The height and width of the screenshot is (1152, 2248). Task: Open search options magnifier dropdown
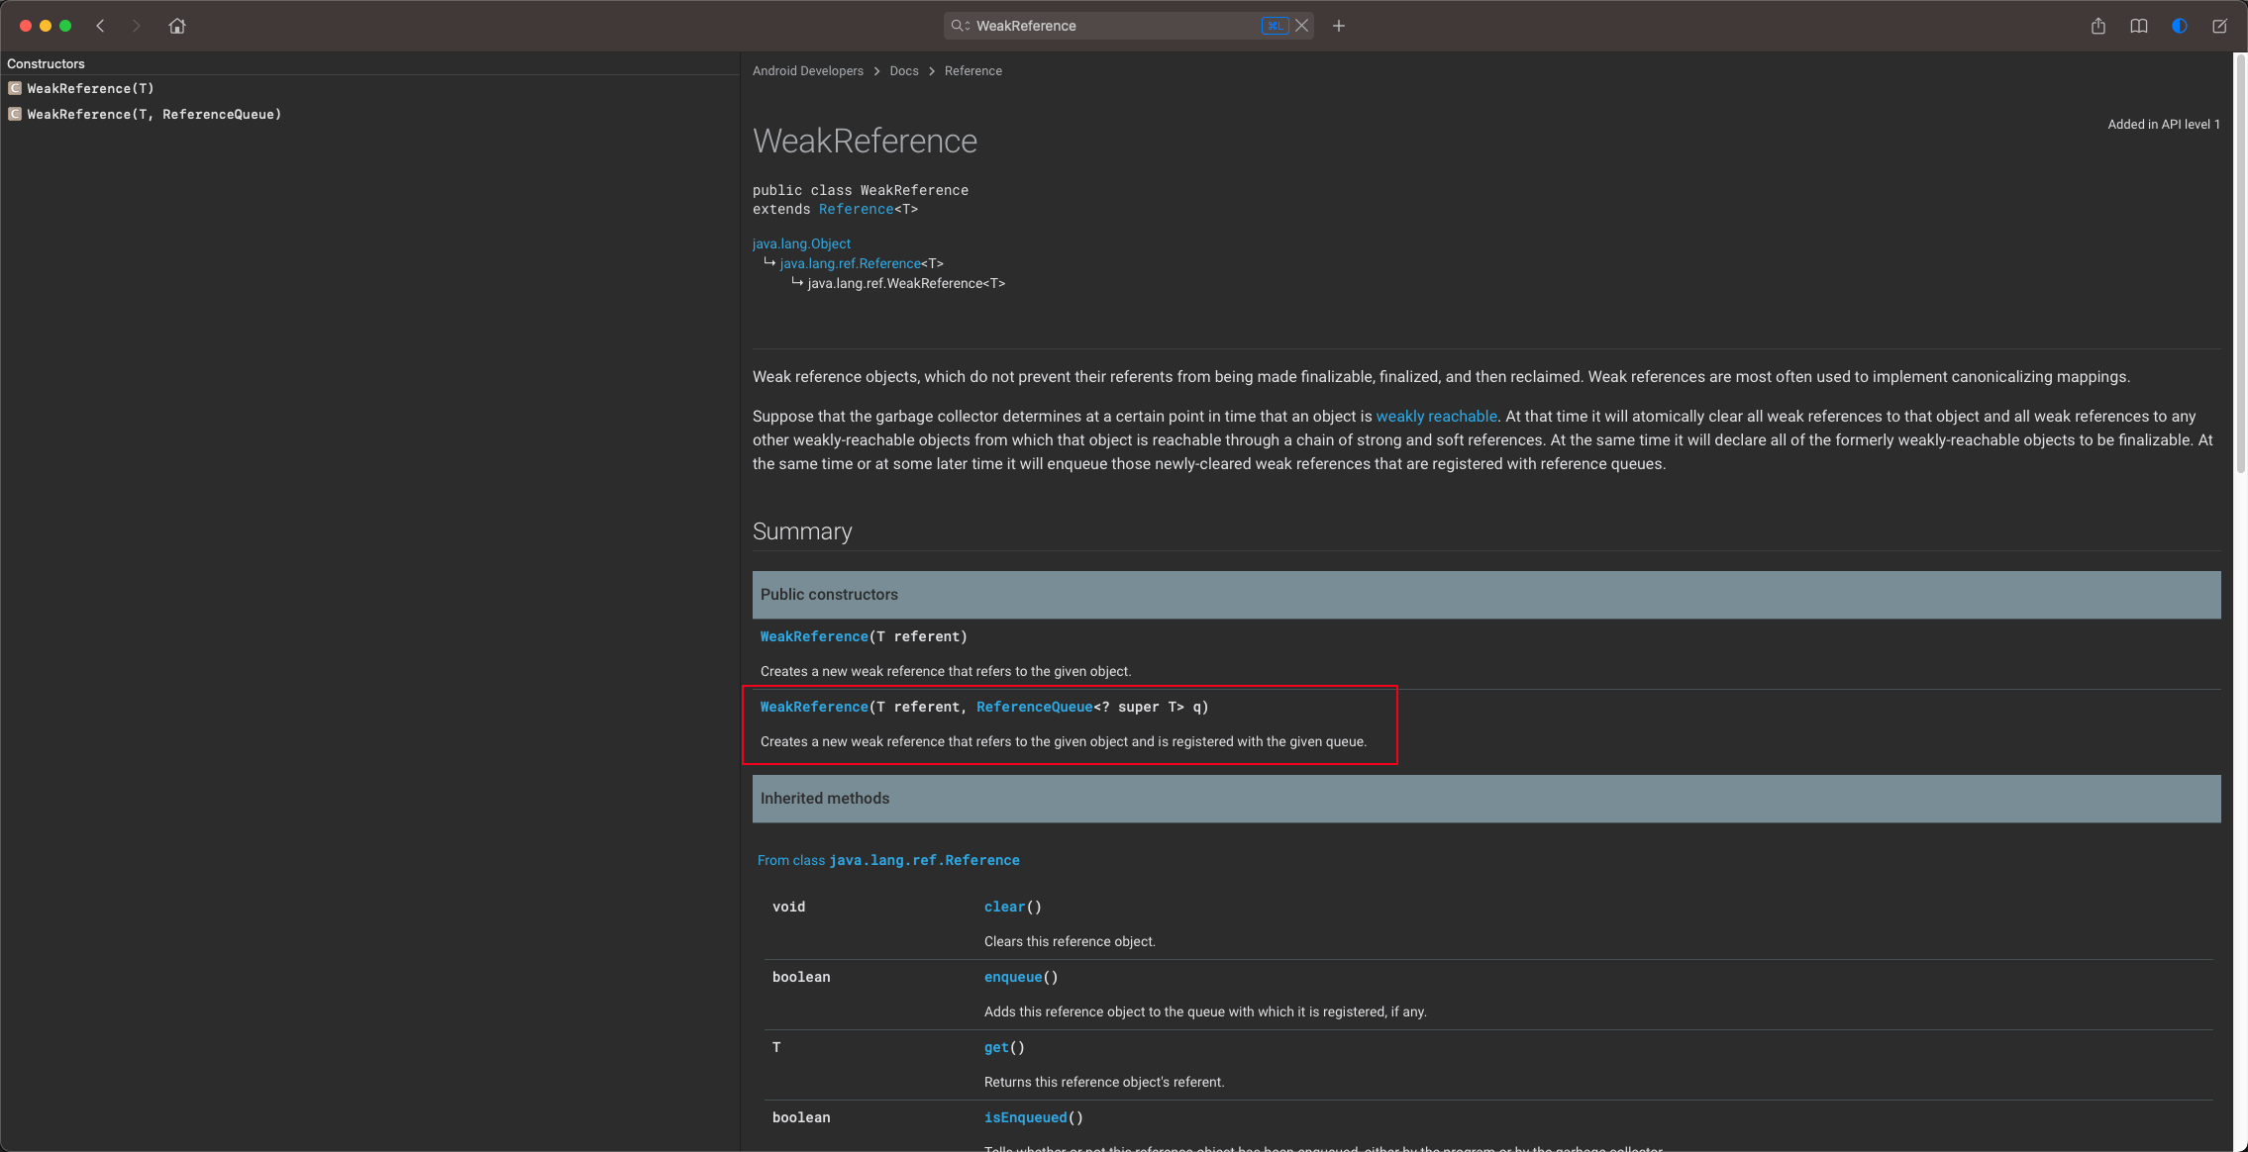tap(960, 26)
